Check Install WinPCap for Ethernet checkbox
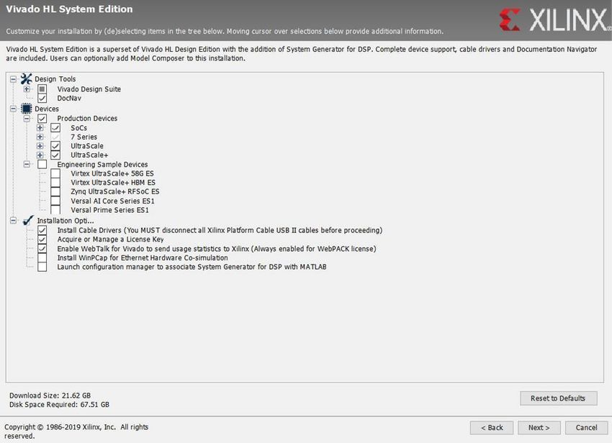Viewport: 612px width, 443px height. (x=42, y=257)
